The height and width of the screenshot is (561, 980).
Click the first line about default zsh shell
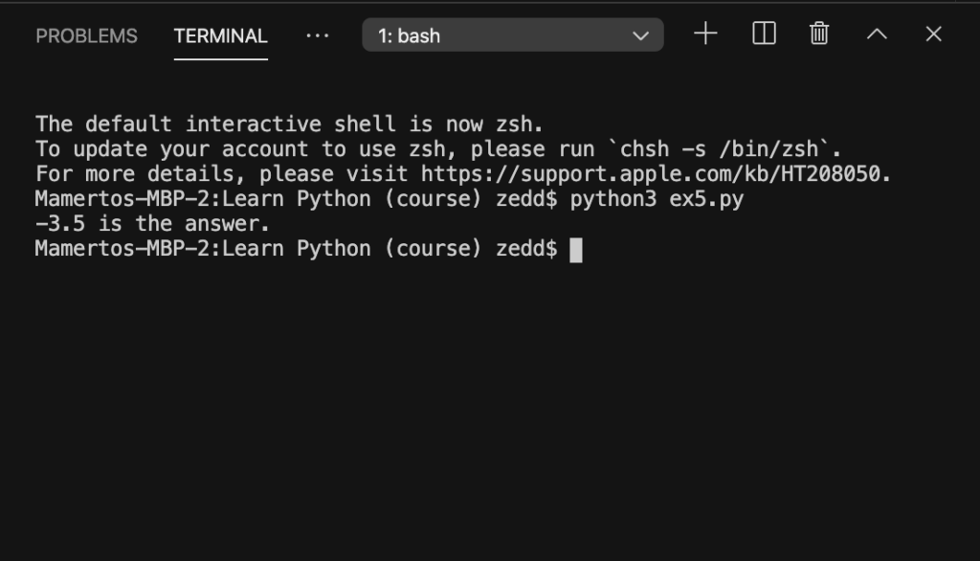pyautogui.click(x=289, y=124)
